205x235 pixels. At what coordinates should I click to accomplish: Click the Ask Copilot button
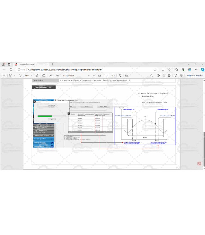68,75
